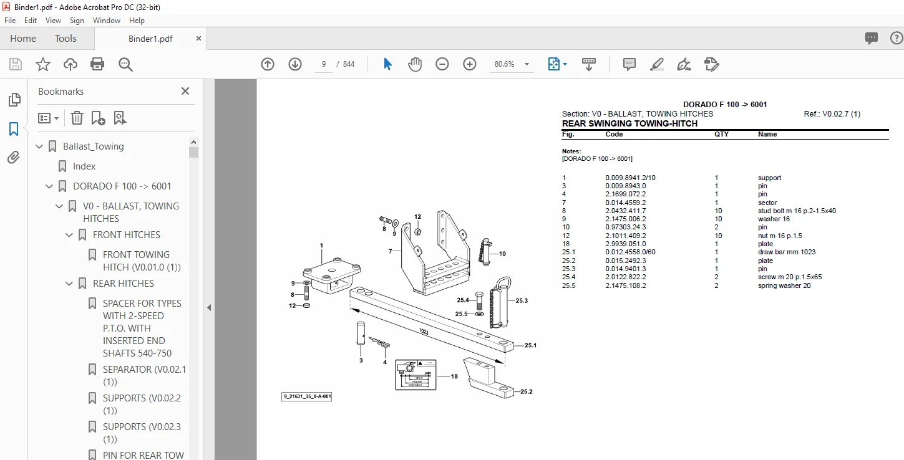The height and width of the screenshot is (460, 904).
Task: Add a sticky note comment
Action: click(629, 64)
